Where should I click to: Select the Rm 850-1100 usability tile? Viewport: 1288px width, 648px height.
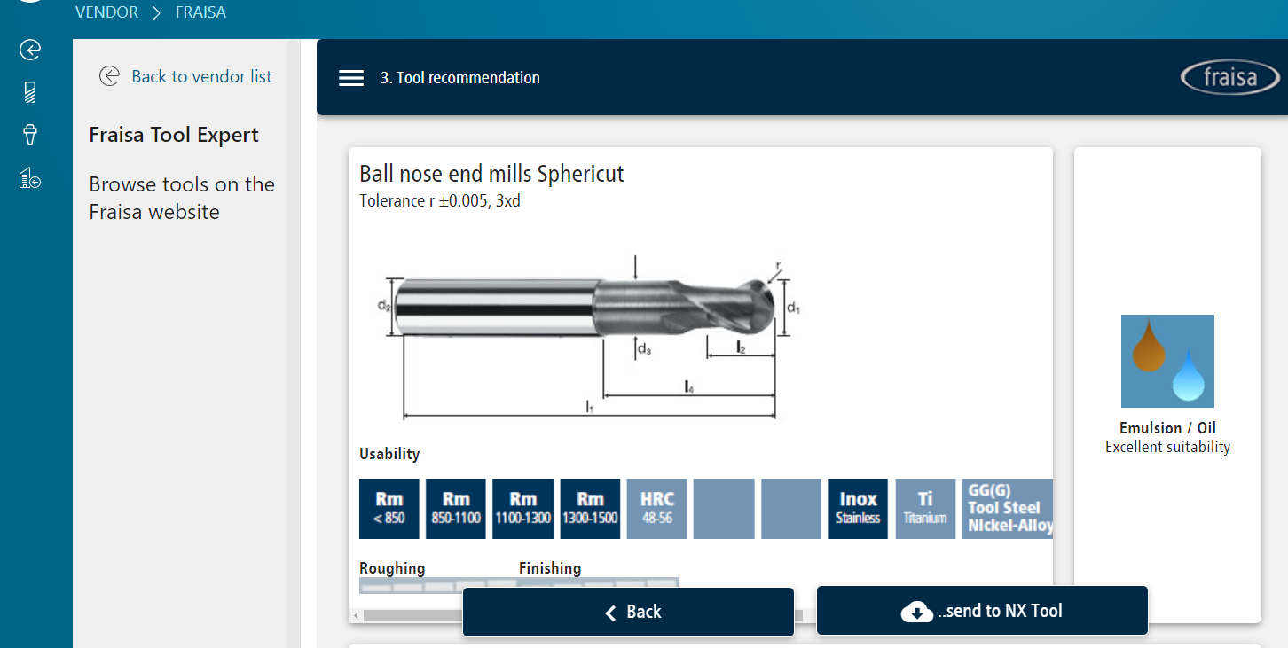pos(456,509)
